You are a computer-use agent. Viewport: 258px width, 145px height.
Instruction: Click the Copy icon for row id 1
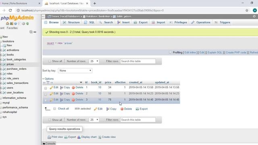click(x=62, y=88)
